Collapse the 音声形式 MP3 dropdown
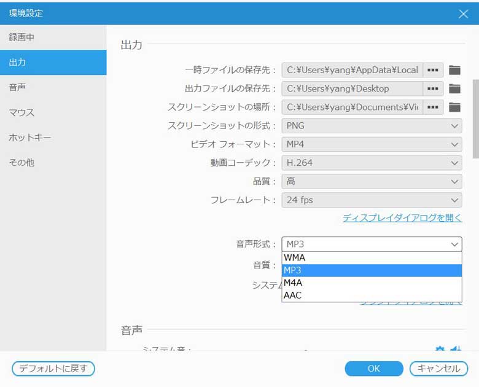Screen dimensions: 479x387 (x=372, y=244)
